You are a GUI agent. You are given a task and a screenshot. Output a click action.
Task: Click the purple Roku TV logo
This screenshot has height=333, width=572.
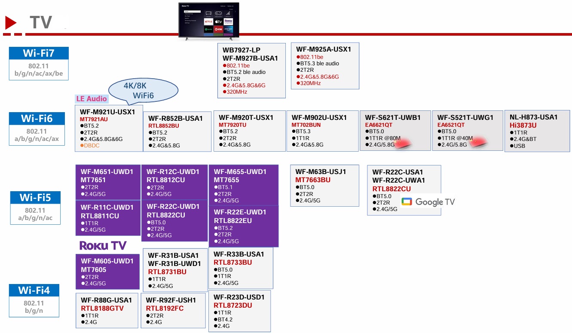[103, 245]
